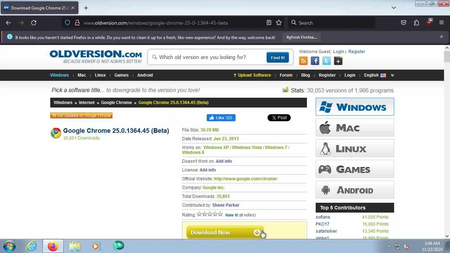Click the Android platform banner
The width and height of the screenshot is (450, 253).
[x=355, y=189]
